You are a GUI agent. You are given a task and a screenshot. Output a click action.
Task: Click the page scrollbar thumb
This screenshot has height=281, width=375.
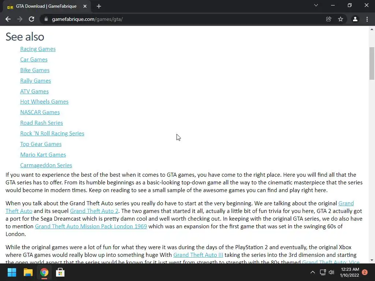click(372, 63)
